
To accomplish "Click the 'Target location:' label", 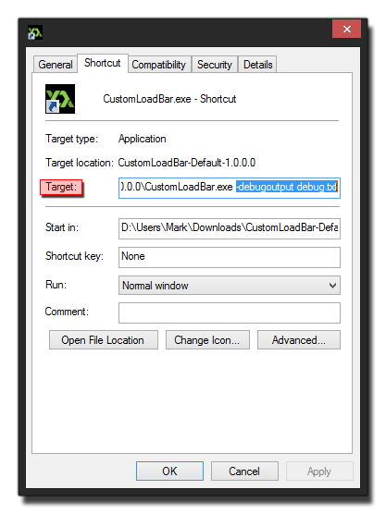I will click(x=79, y=163).
